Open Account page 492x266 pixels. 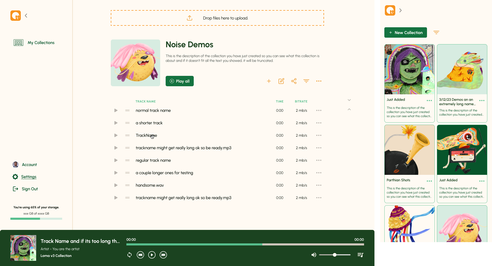pos(25,164)
